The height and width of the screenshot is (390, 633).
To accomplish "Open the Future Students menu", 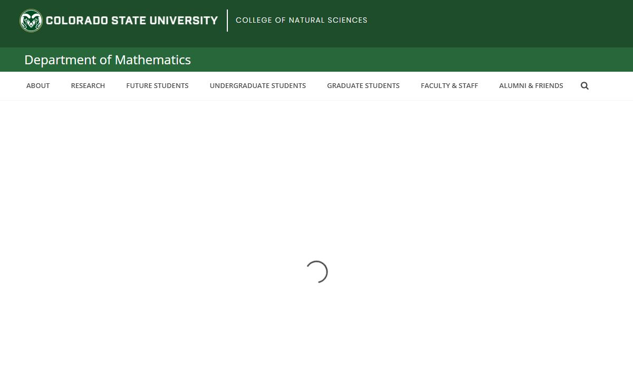I will [157, 86].
